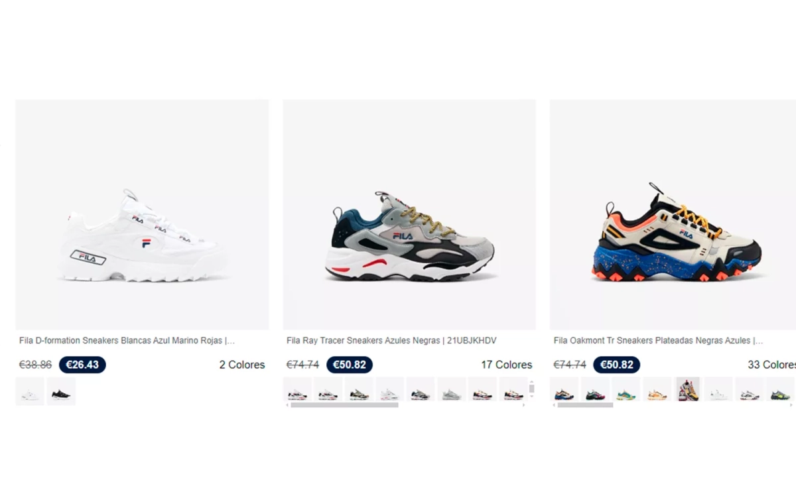The width and height of the screenshot is (796, 502).
Task: Click left arrow of Oakmont Tr swatch scrollbar
Action: 553,405
